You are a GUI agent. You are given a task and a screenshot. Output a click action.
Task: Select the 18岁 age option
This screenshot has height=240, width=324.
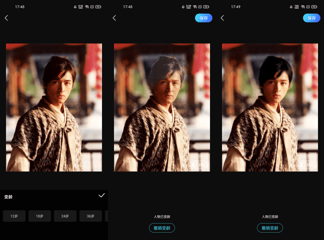[40, 216]
